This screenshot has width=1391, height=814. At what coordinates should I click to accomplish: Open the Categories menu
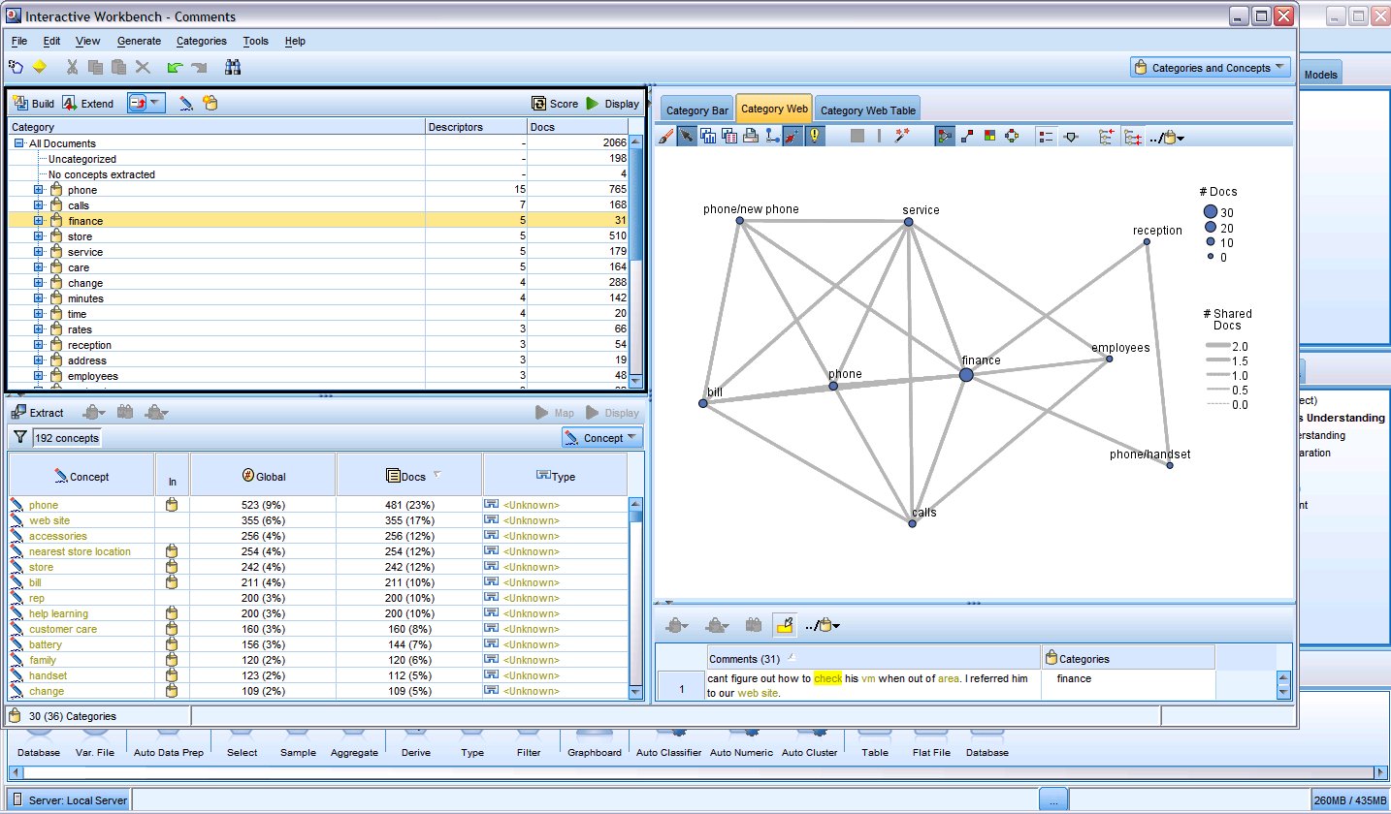202,41
